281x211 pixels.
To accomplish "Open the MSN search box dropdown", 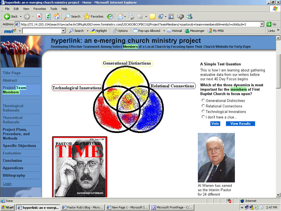I will coord(63,31).
